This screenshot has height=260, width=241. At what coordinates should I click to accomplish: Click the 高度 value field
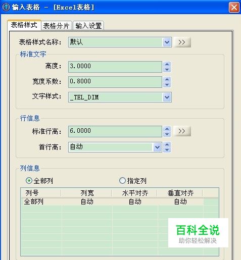click(115, 67)
